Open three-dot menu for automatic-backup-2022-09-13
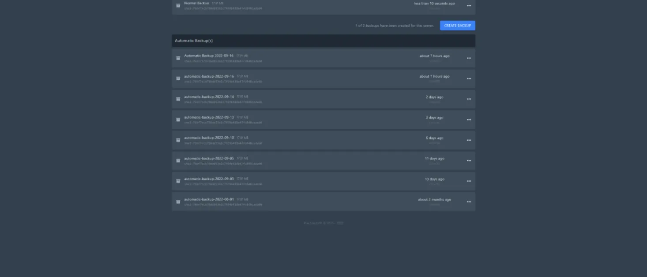 pos(469,120)
